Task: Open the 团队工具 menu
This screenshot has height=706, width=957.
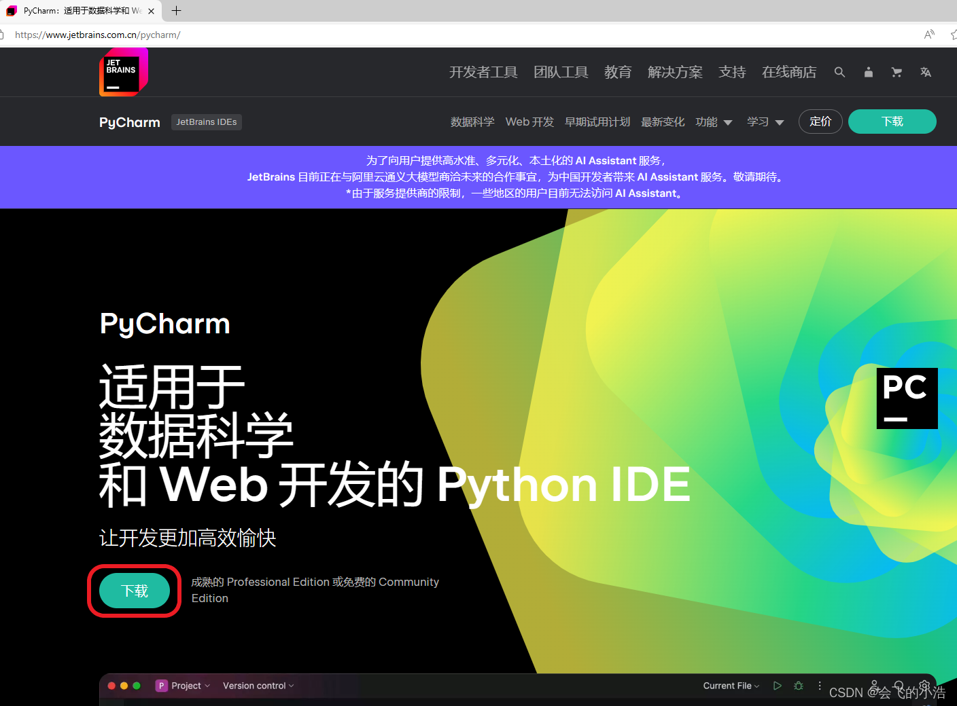Action: pos(561,72)
